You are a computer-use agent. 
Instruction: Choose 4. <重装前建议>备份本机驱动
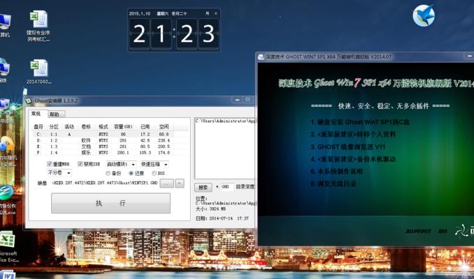click(353, 159)
